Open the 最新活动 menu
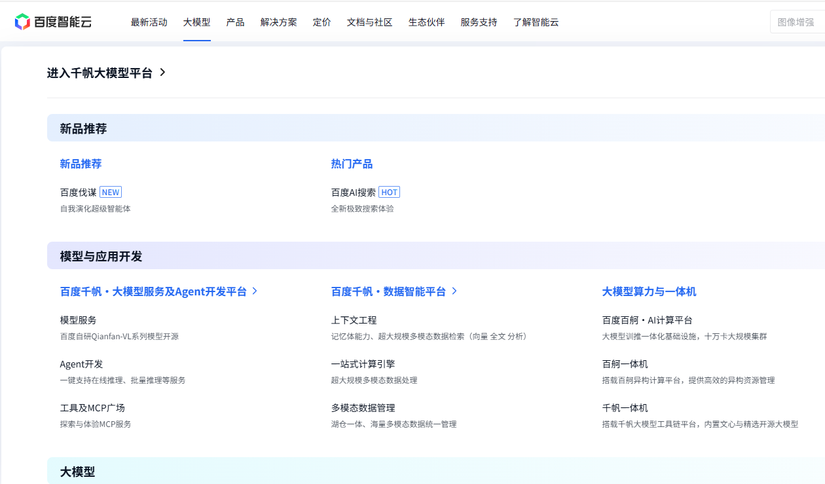The height and width of the screenshot is (484, 825). (149, 22)
